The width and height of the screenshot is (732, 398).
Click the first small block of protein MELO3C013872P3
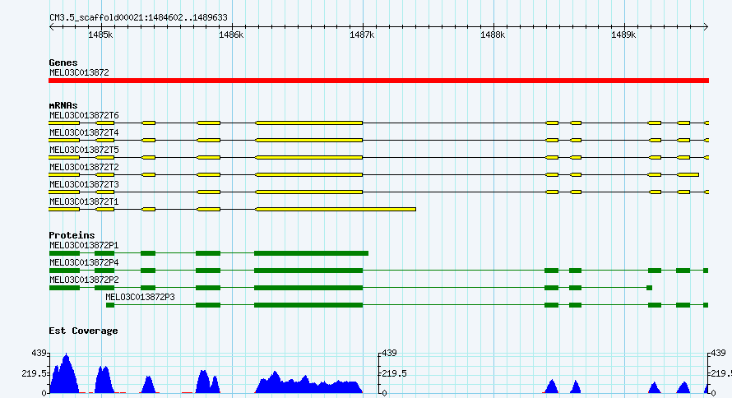110,305
